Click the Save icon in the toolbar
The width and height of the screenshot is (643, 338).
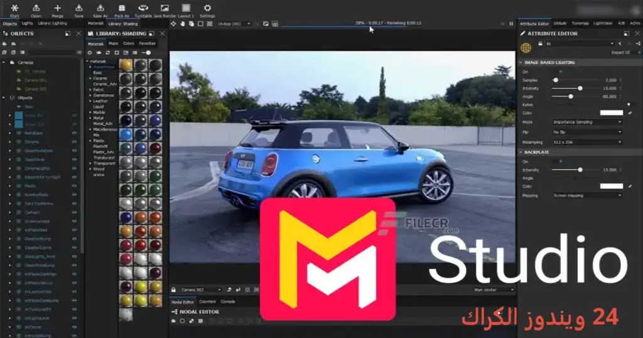[x=78, y=8]
